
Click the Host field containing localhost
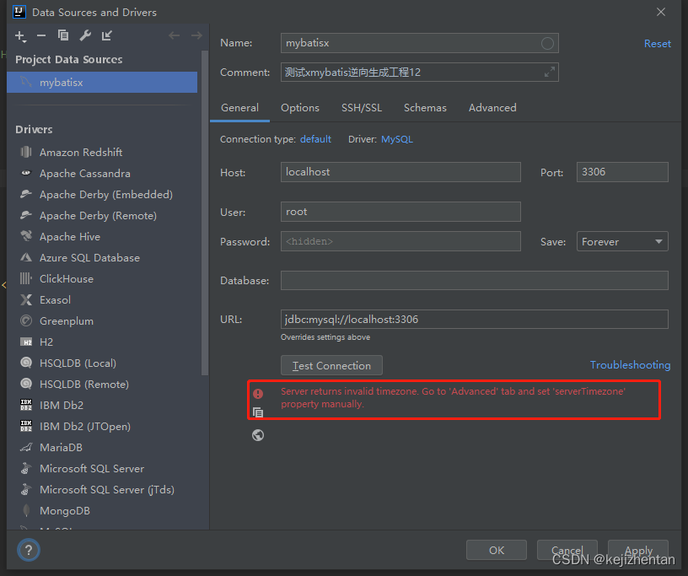coord(400,172)
